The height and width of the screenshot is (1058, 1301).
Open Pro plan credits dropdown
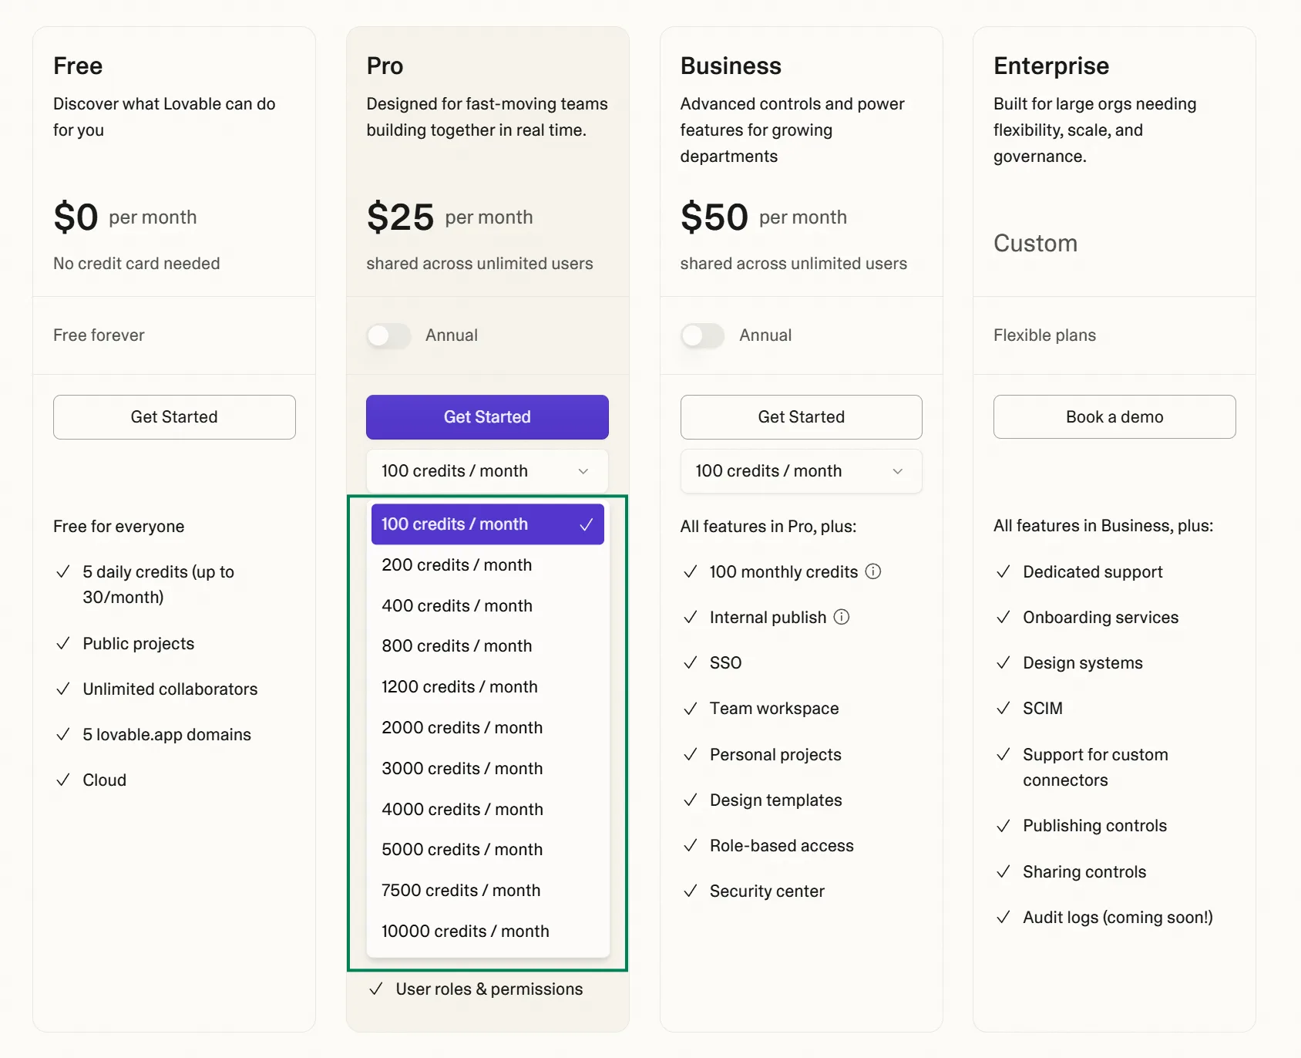(x=487, y=471)
